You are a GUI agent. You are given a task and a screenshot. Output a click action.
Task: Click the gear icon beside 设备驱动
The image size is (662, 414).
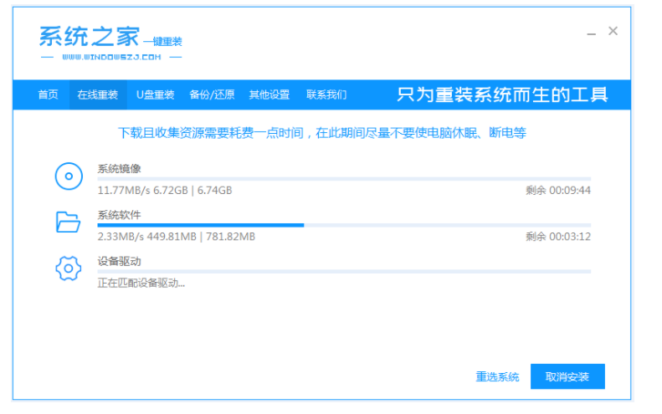(68, 268)
